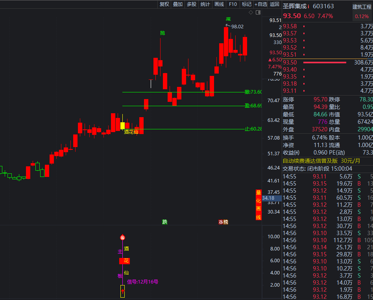Image resolution: width=373 pixels, height=300 pixels.
Task: Click the 返回 back button
Action: click(x=275, y=4)
